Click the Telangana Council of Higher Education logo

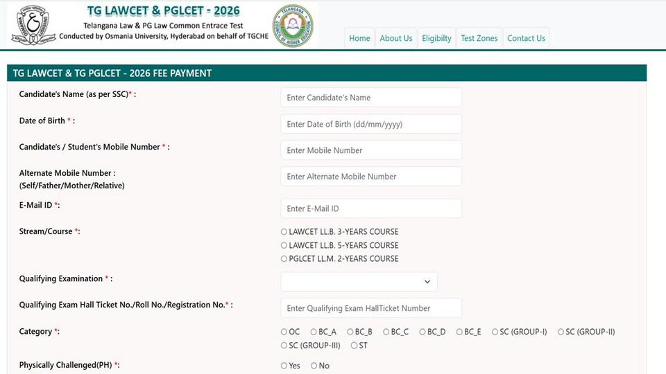tap(293, 26)
